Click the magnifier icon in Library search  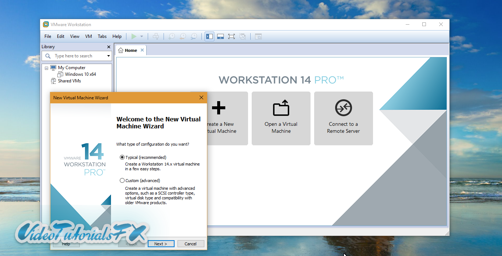pos(48,56)
